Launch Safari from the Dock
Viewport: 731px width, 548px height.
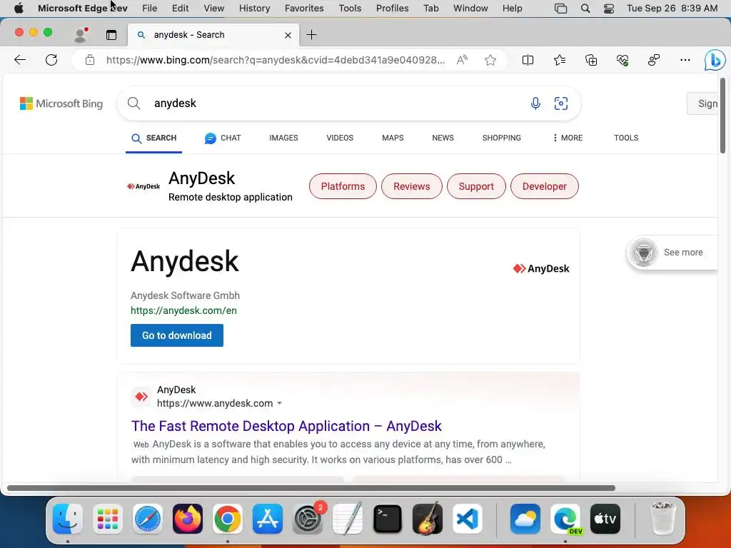pos(148,518)
